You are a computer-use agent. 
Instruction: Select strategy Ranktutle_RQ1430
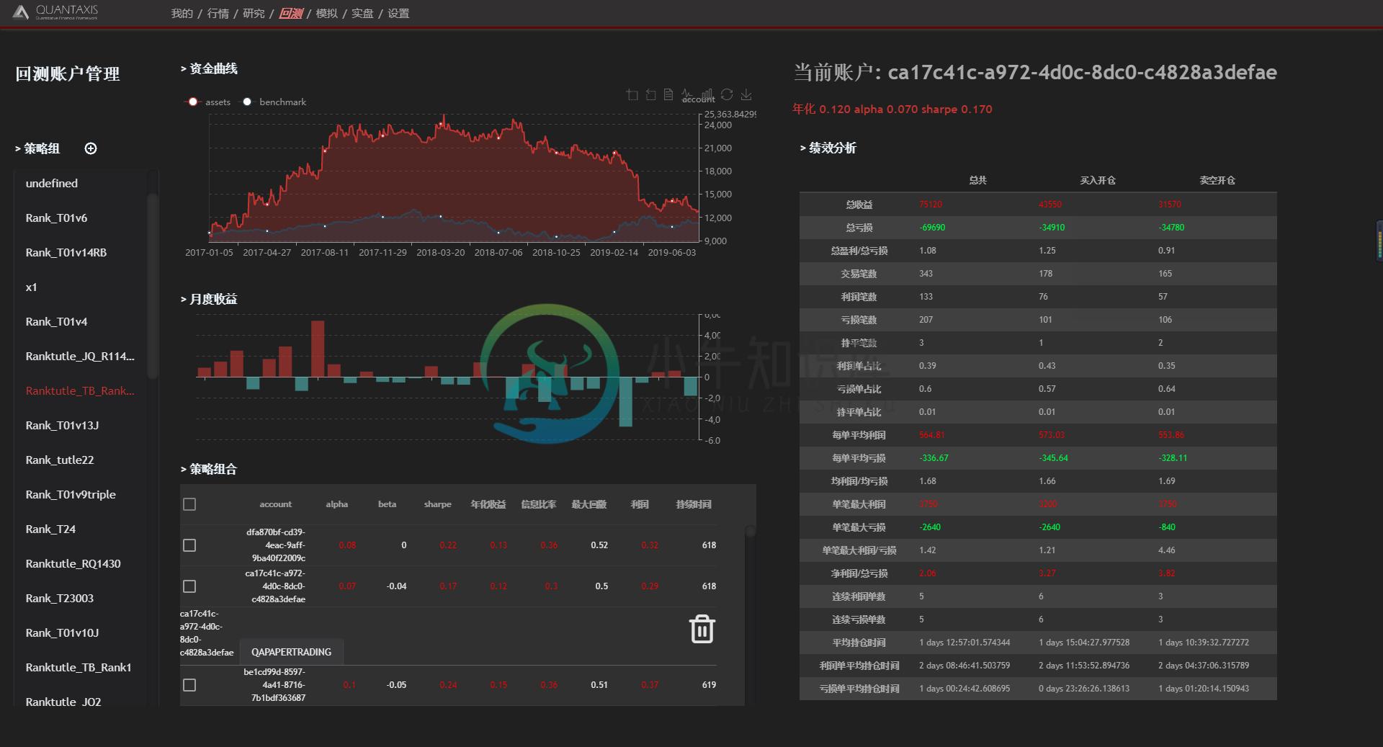[x=73, y=564]
